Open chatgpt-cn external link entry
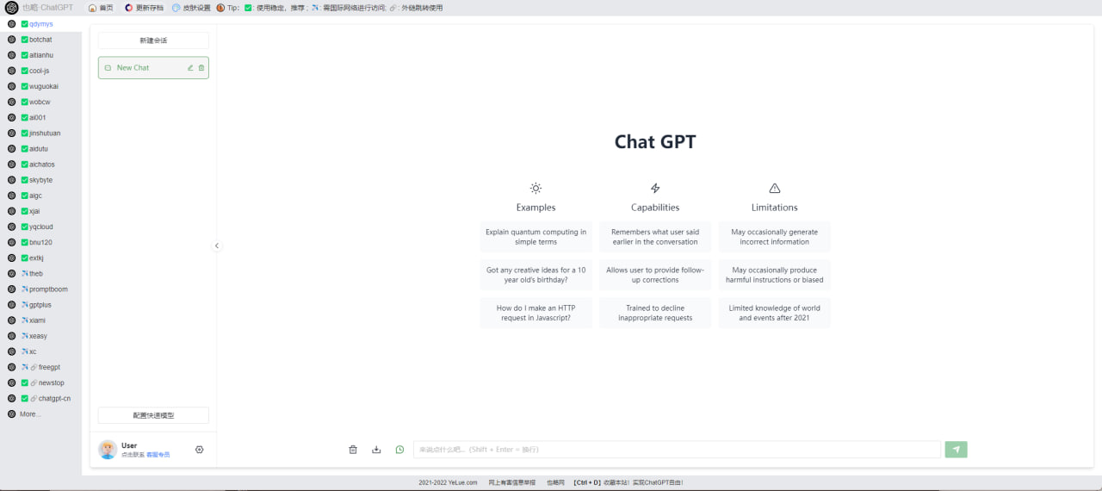This screenshot has height=491, width=1102. (x=40, y=399)
